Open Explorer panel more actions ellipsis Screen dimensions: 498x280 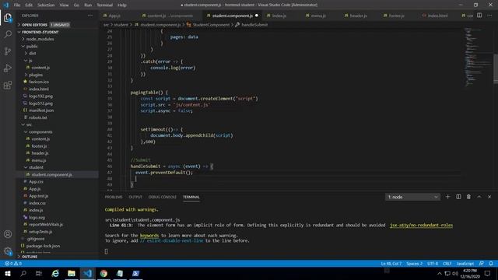coord(90,16)
